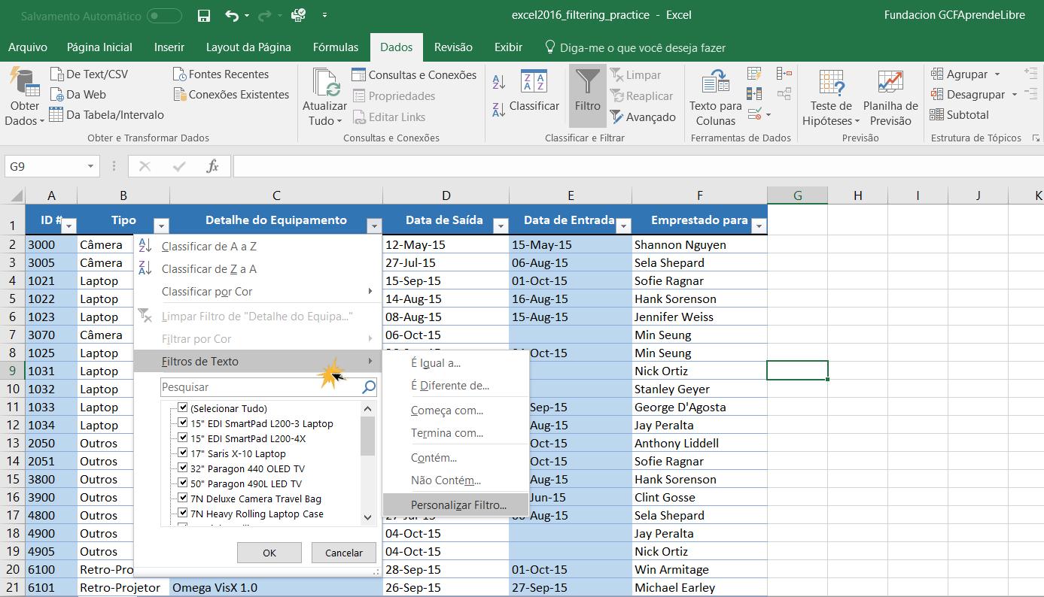Click the Obter Dados icon
Image resolution: width=1044 pixels, height=597 pixels.
[x=25, y=83]
